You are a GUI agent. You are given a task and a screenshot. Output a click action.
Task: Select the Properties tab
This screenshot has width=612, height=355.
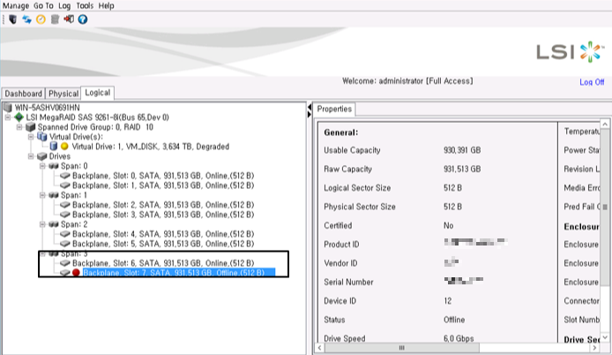[334, 109]
